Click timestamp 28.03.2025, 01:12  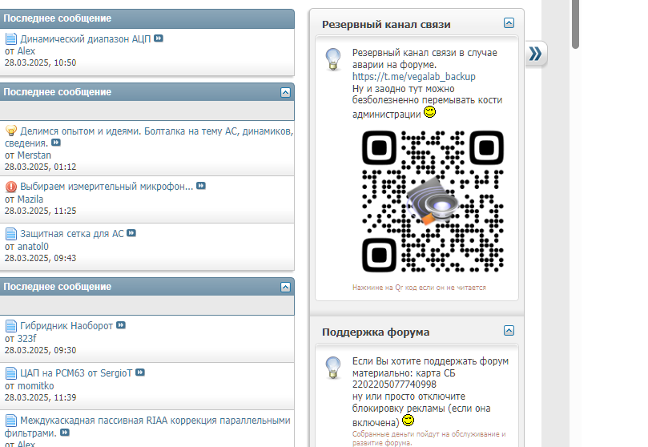pos(41,167)
